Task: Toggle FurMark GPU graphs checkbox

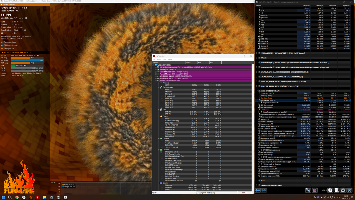Action: [x=2, y=48]
